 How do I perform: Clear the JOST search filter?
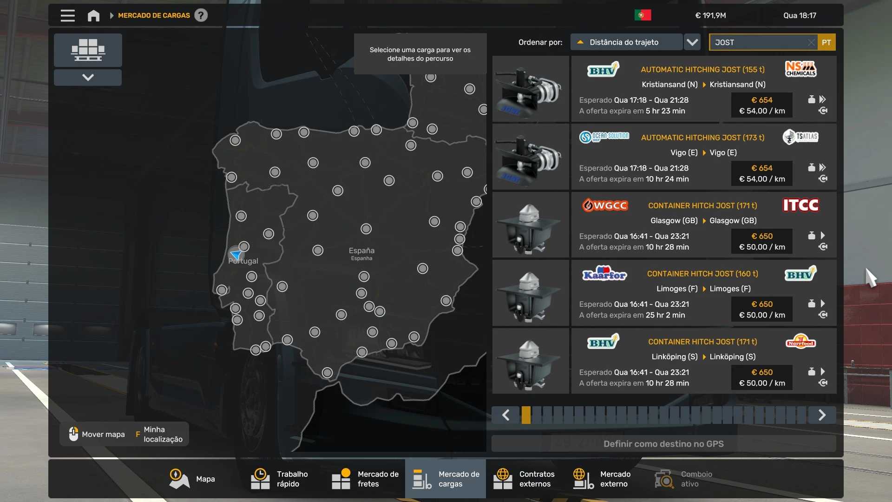click(811, 42)
